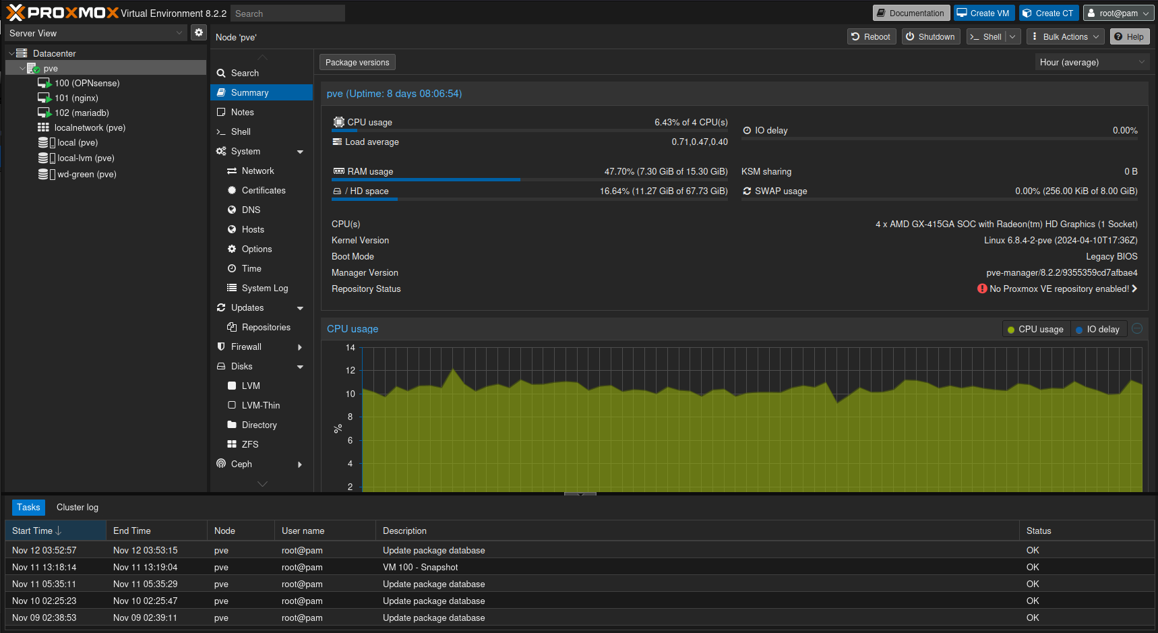Screen dimensions: 1158x633
Task: Open the root@pam user menu
Action: (1118, 13)
